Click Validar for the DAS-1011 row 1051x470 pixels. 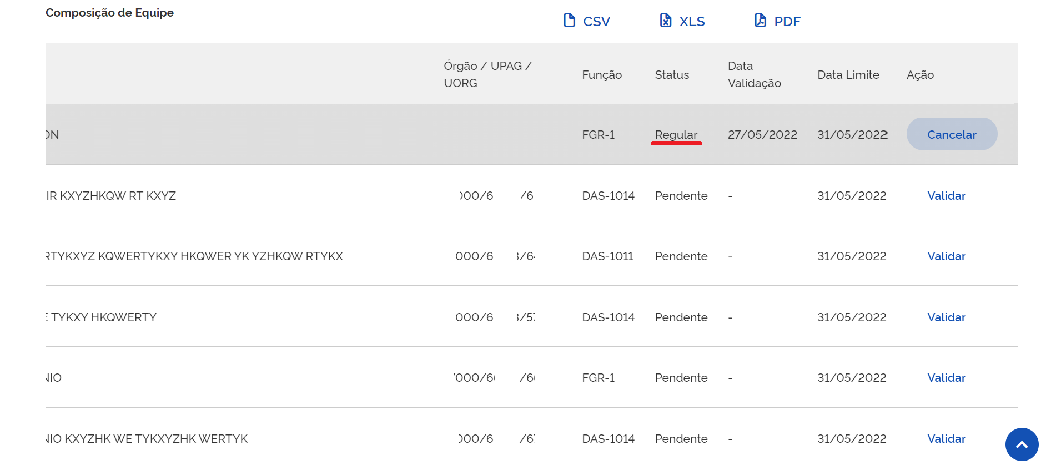coord(946,256)
